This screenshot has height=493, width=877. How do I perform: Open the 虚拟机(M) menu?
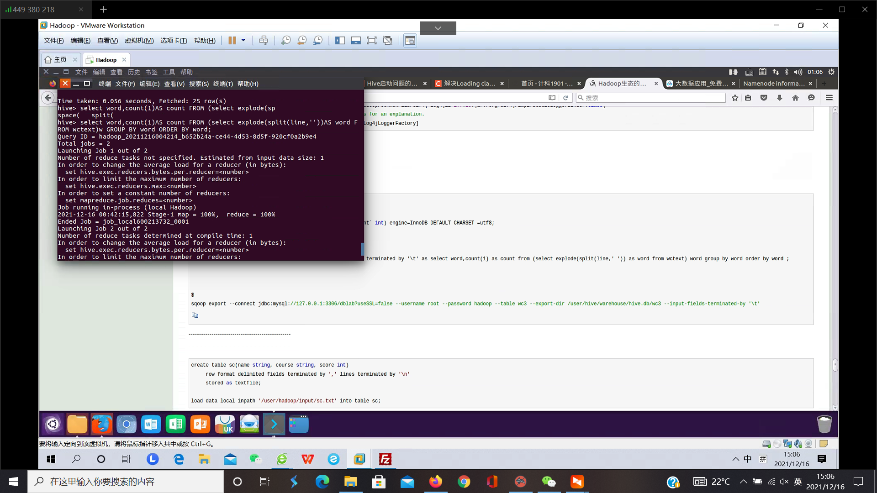(x=139, y=41)
